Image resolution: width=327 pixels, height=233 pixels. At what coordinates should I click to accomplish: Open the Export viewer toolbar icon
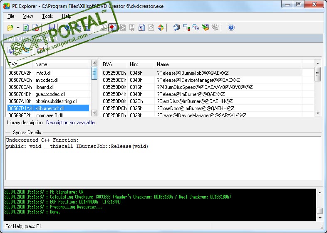point(103,27)
